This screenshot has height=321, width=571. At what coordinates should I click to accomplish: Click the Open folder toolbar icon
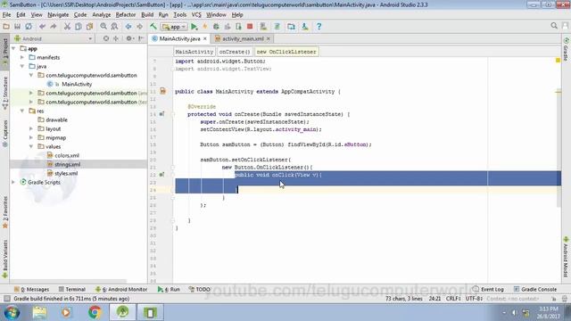[6, 26]
